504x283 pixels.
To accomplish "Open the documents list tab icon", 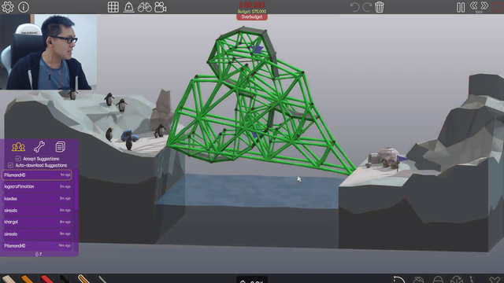I will (x=60, y=147).
